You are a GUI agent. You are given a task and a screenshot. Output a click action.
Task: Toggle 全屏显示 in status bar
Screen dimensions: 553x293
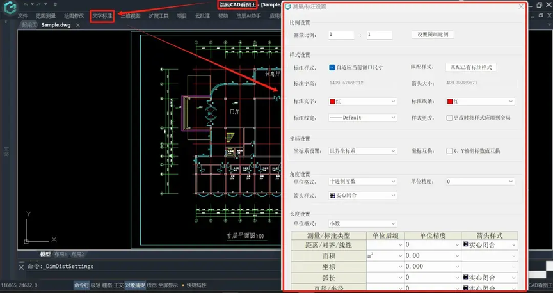point(168,285)
